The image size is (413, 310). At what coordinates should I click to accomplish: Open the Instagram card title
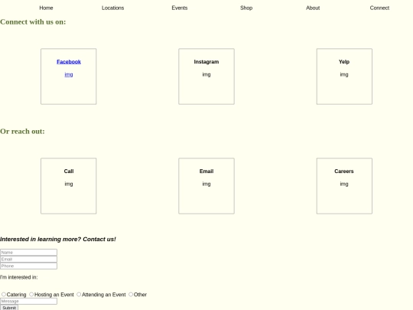[206, 62]
